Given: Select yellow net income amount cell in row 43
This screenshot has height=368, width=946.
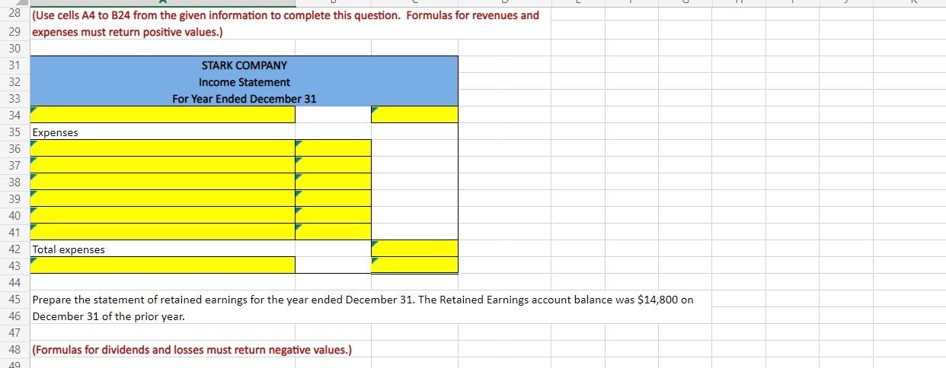Looking at the screenshot, I should 415,265.
